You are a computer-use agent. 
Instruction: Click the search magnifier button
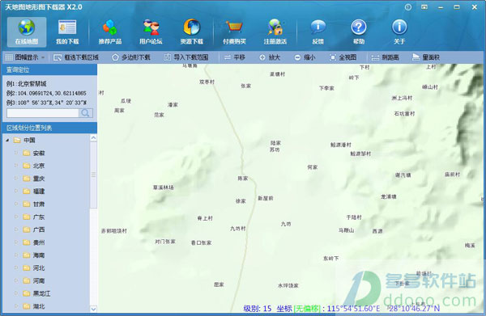click(x=86, y=113)
